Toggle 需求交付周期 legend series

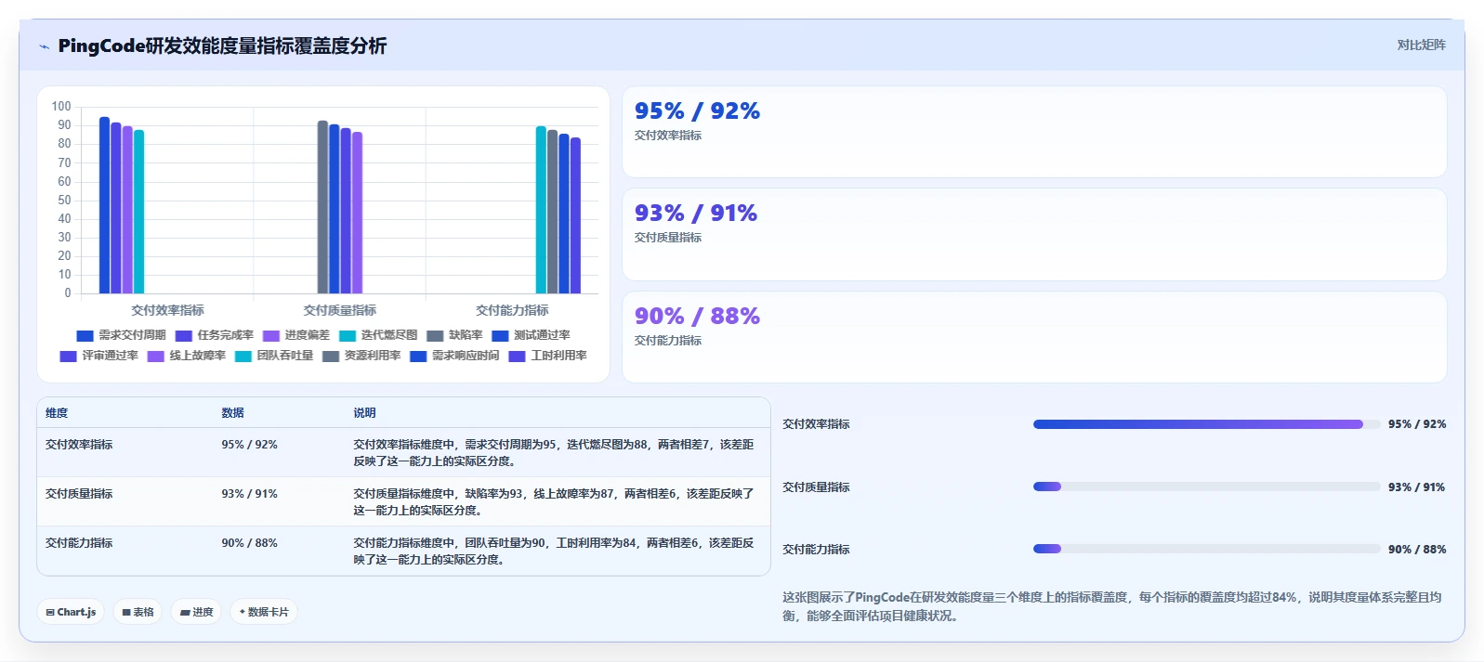tap(121, 335)
